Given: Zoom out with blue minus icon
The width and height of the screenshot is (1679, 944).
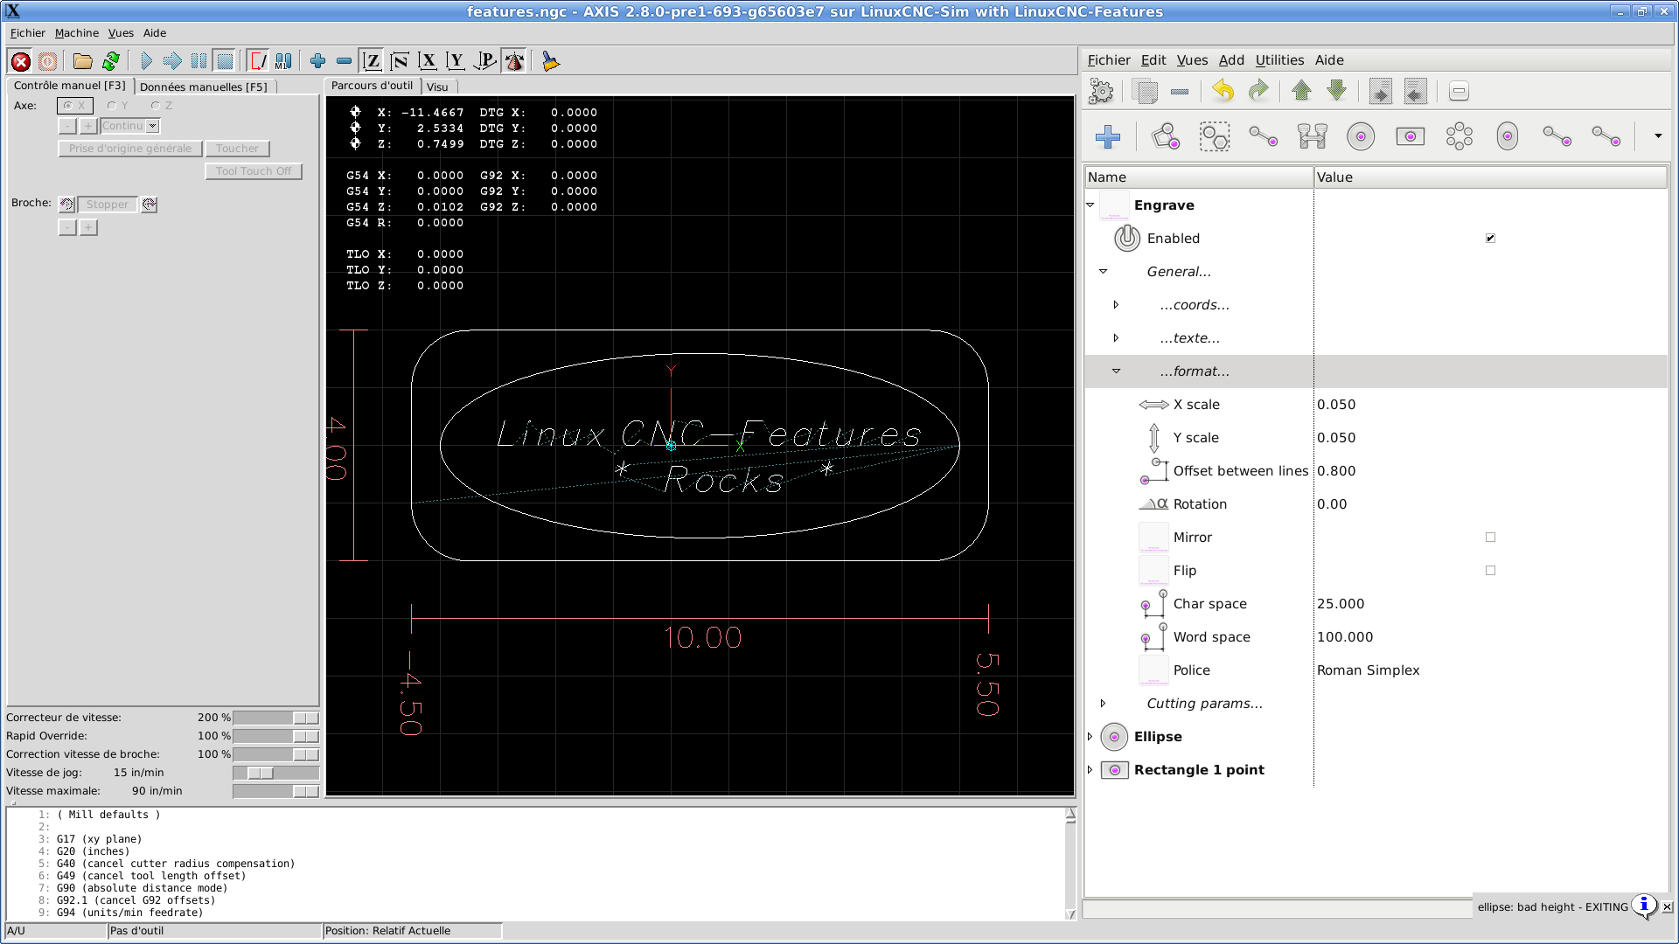Looking at the screenshot, I should 344,61.
